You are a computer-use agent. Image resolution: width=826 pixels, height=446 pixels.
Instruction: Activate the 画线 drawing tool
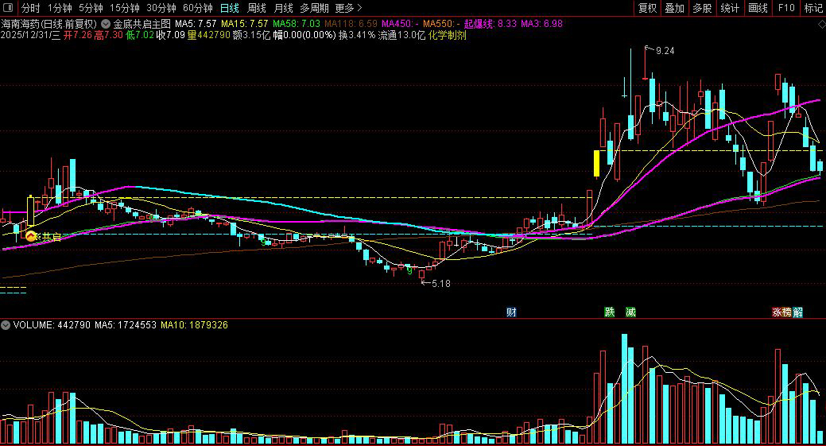tap(758, 8)
